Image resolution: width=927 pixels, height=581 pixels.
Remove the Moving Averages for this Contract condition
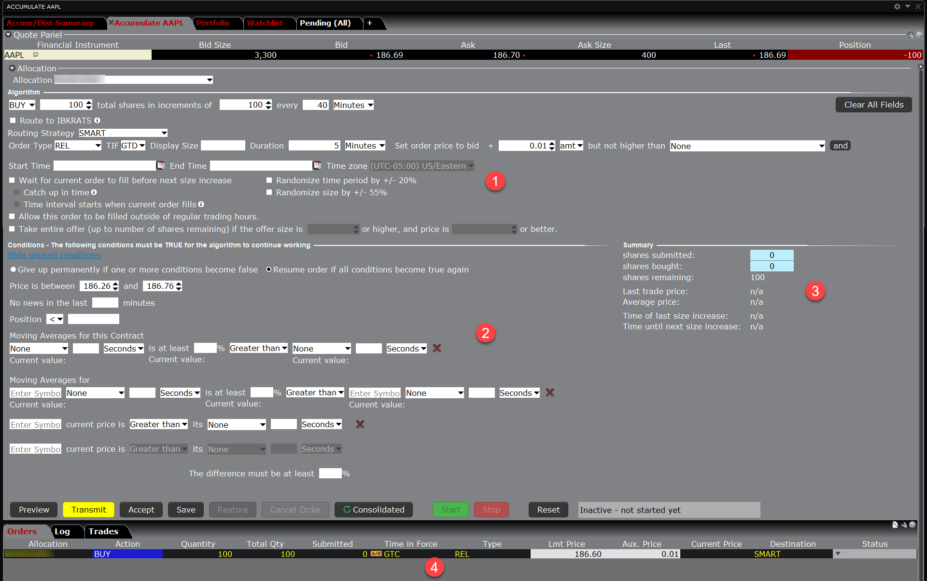(x=437, y=348)
